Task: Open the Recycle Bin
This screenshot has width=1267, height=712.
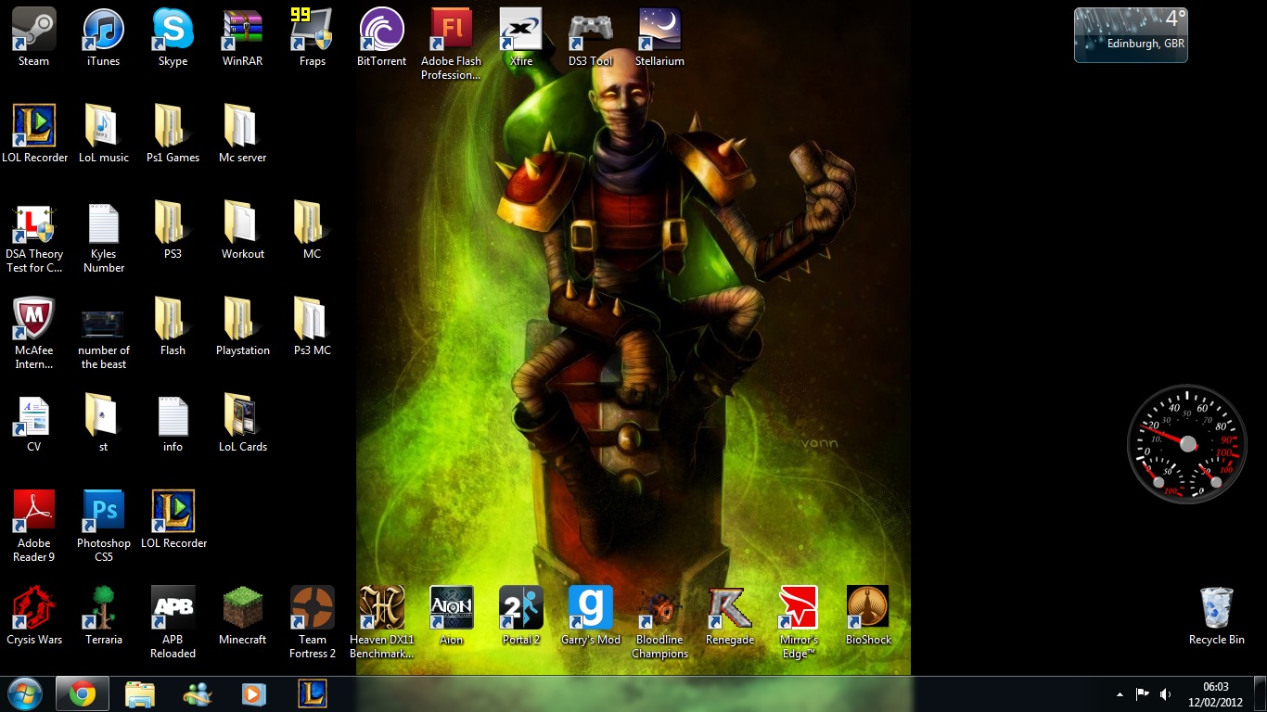Action: tap(1216, 608)
